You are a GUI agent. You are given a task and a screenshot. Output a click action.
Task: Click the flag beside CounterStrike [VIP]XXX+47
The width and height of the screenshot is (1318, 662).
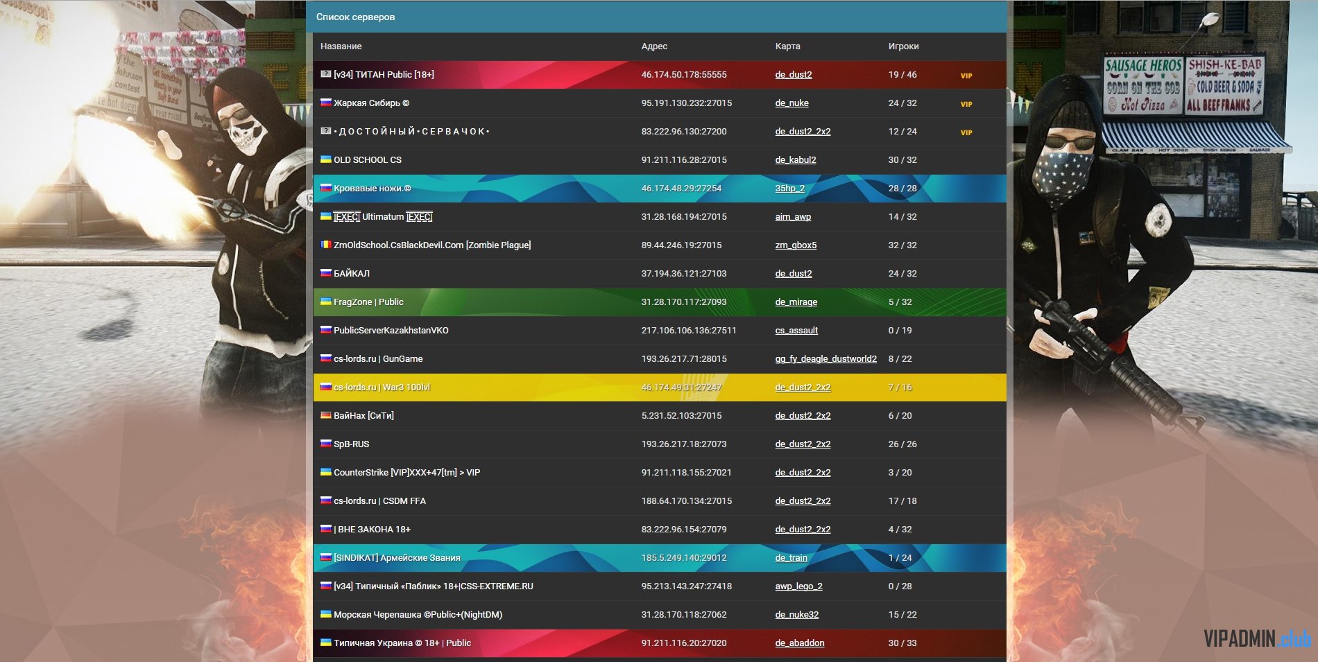[325, 471]
